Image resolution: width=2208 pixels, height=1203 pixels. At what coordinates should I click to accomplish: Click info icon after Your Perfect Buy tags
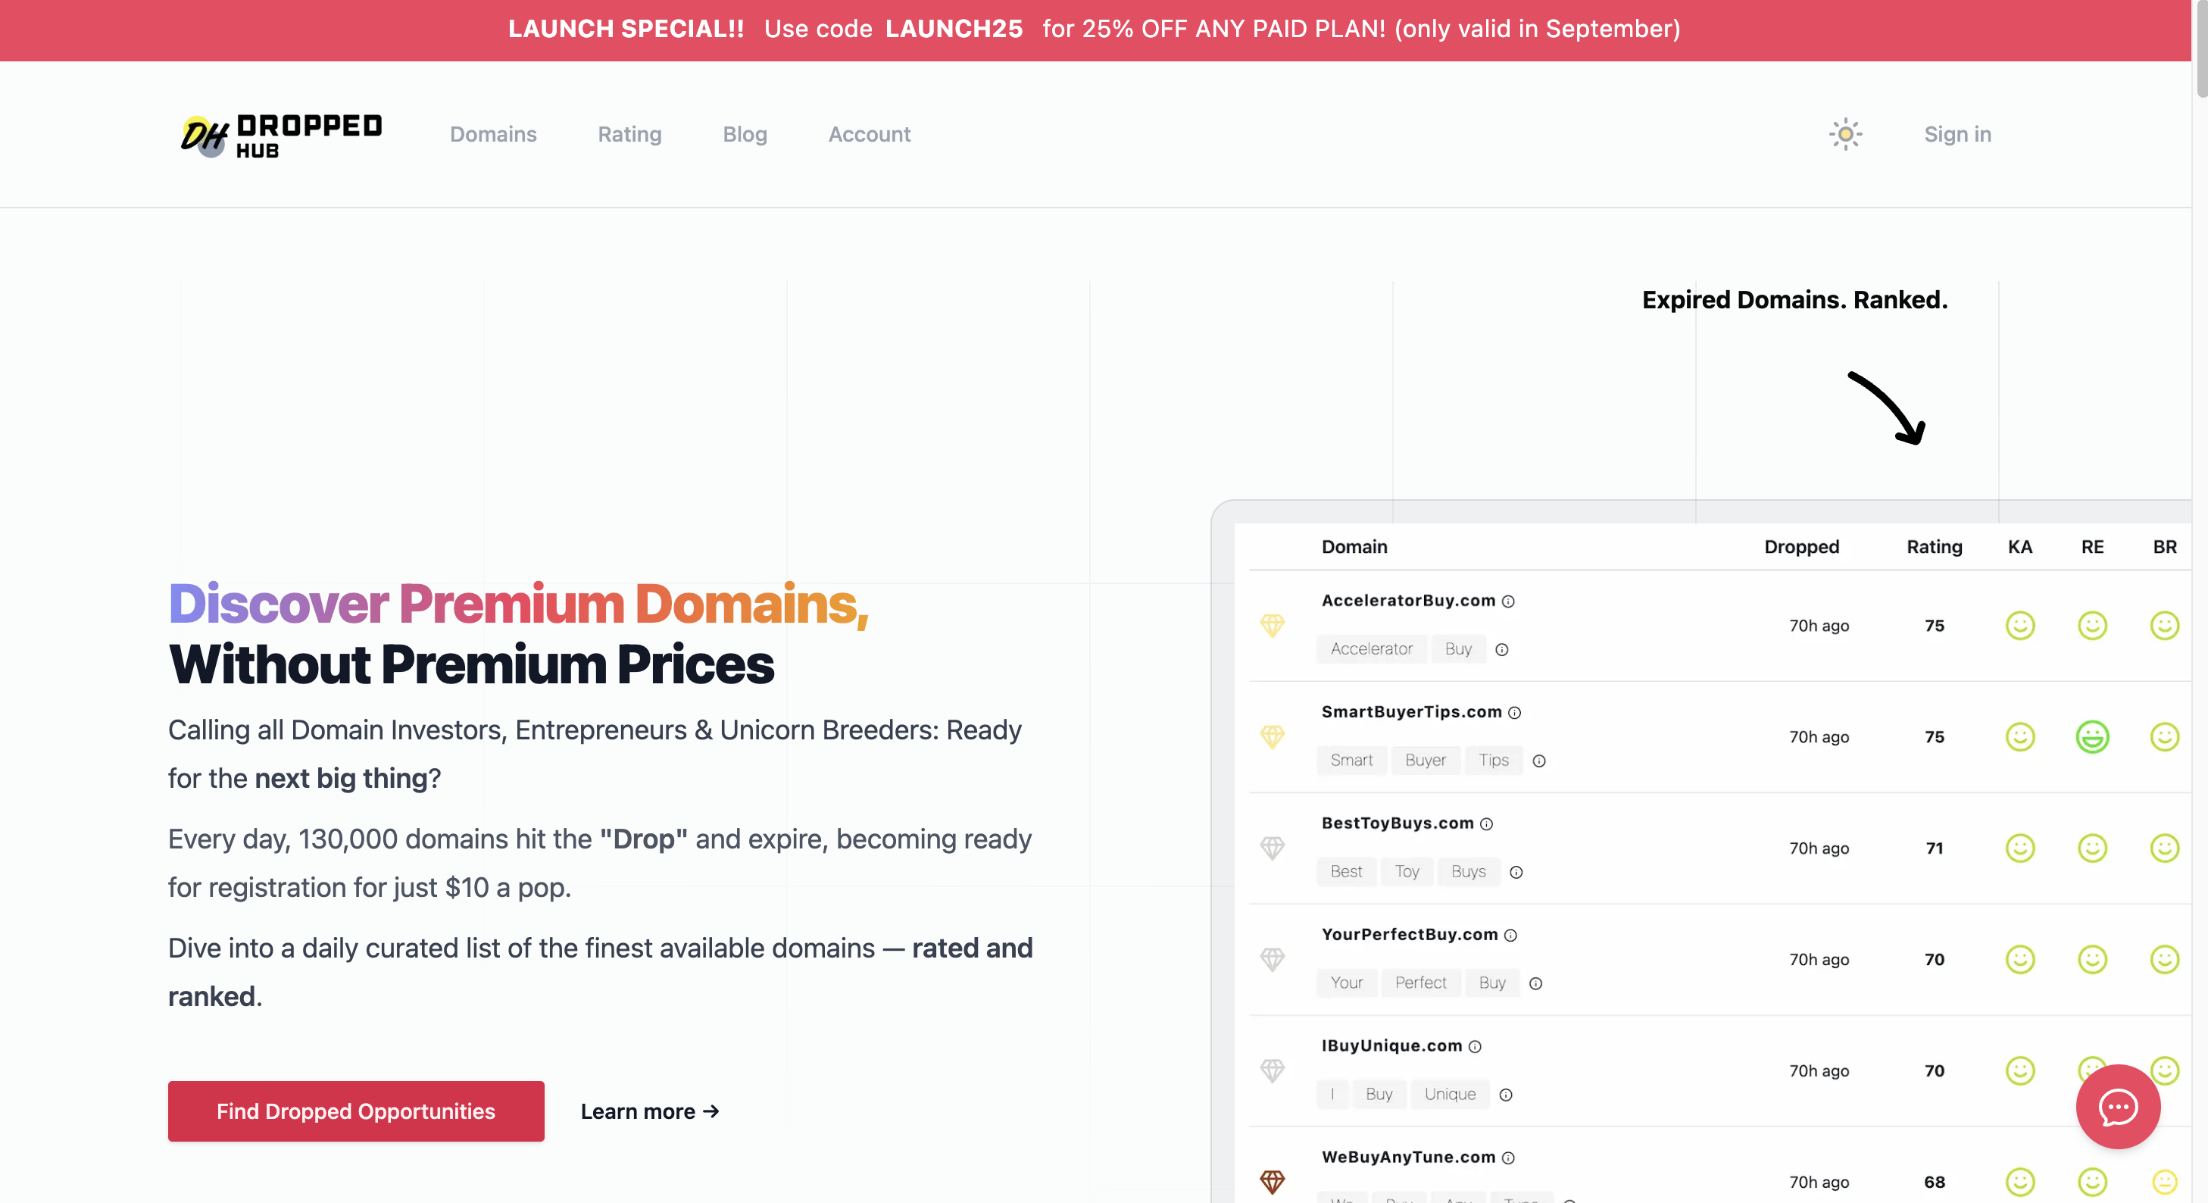click(1536, 984)
